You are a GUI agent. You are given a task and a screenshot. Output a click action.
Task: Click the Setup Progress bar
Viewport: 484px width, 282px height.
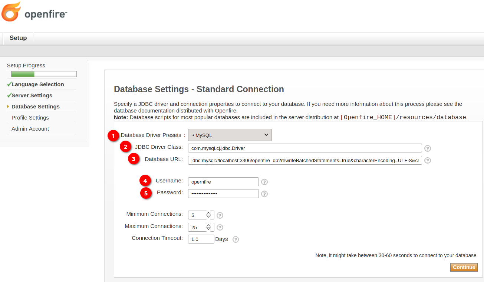[x=44, y=74]
